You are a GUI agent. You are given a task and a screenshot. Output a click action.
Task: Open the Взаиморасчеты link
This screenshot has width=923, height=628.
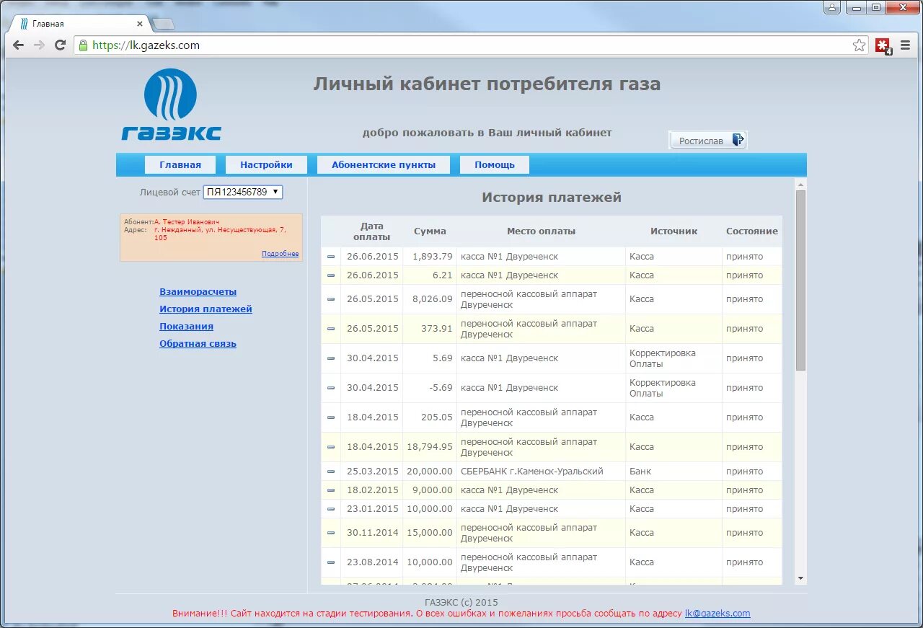198,292
